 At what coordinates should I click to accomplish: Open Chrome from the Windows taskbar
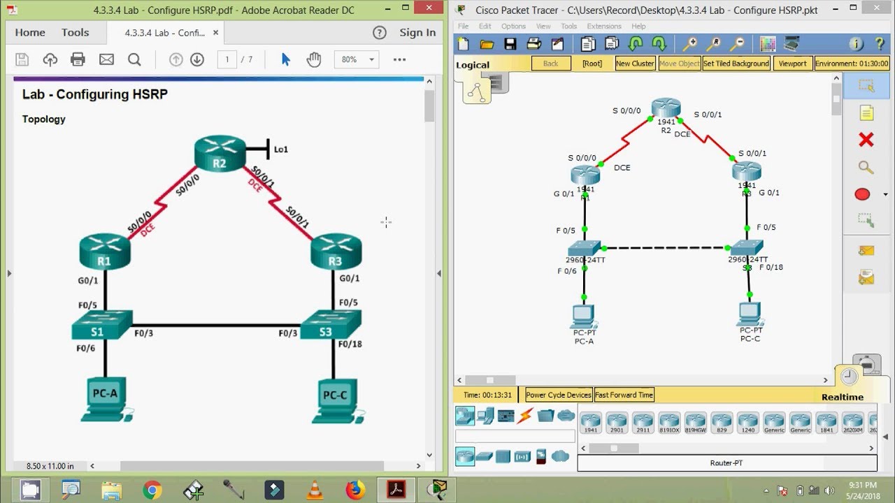[x=152, y=490]
